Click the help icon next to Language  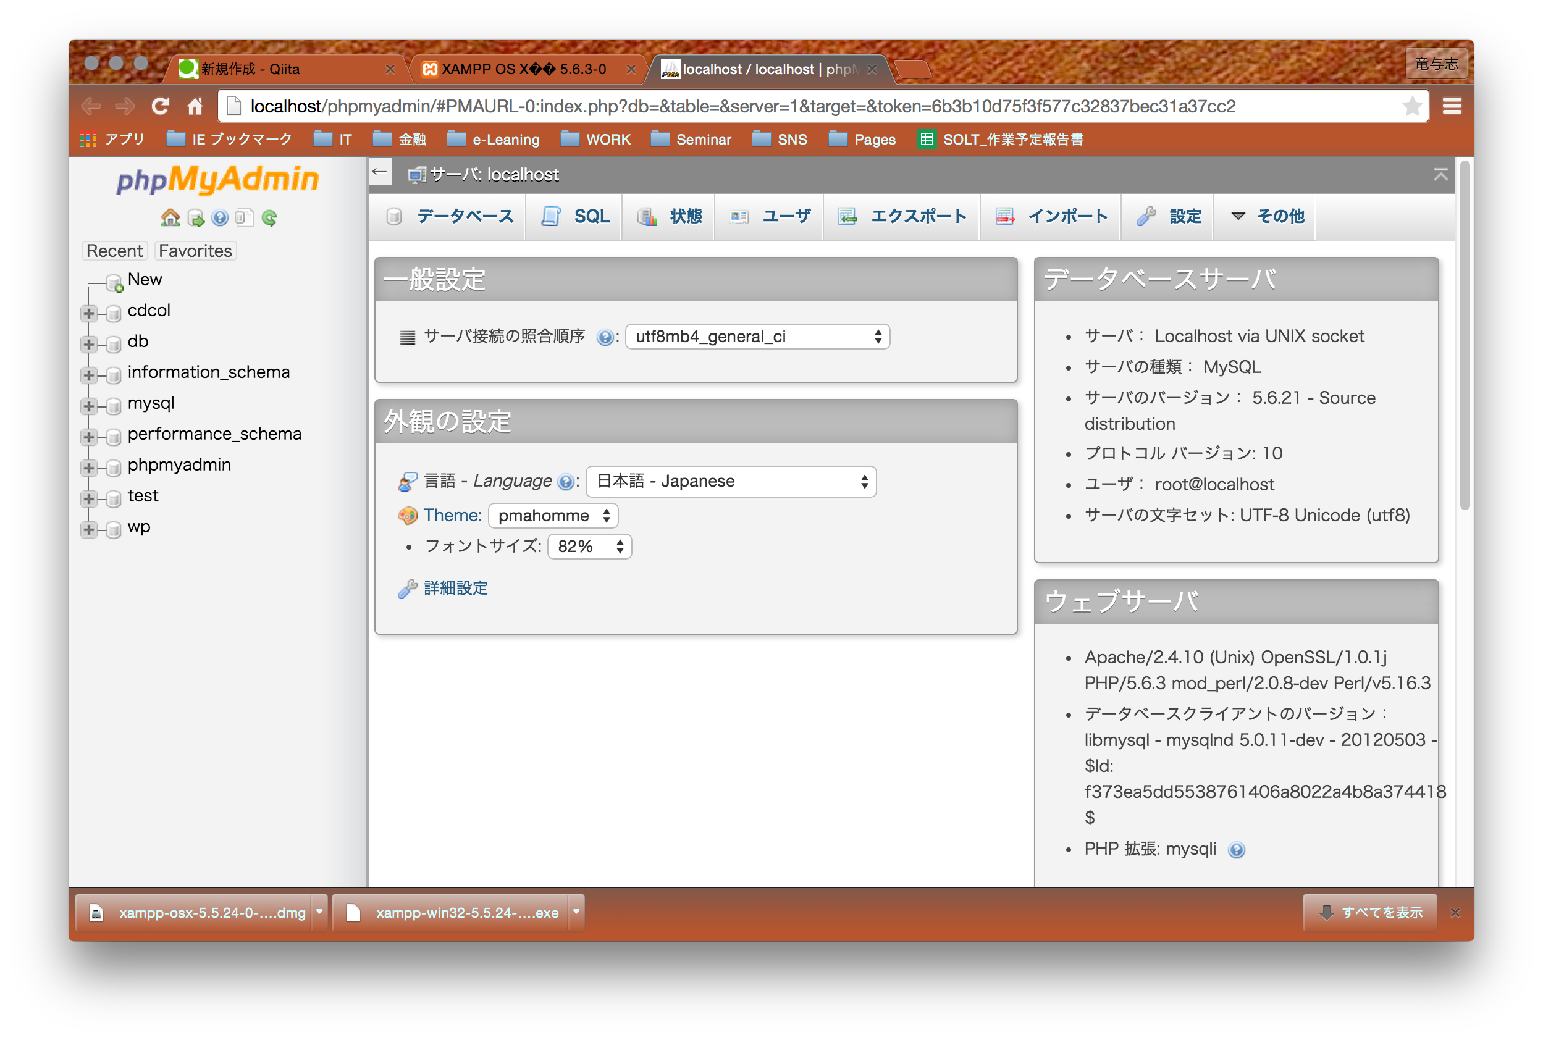pos(565,482)
